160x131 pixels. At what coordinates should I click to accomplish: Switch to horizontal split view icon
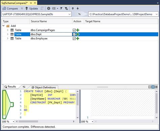pos(153,87)
